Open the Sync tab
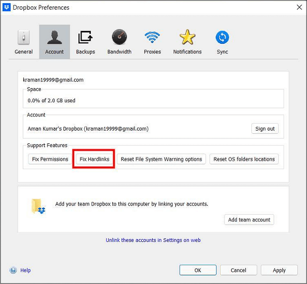 point(222,42)
